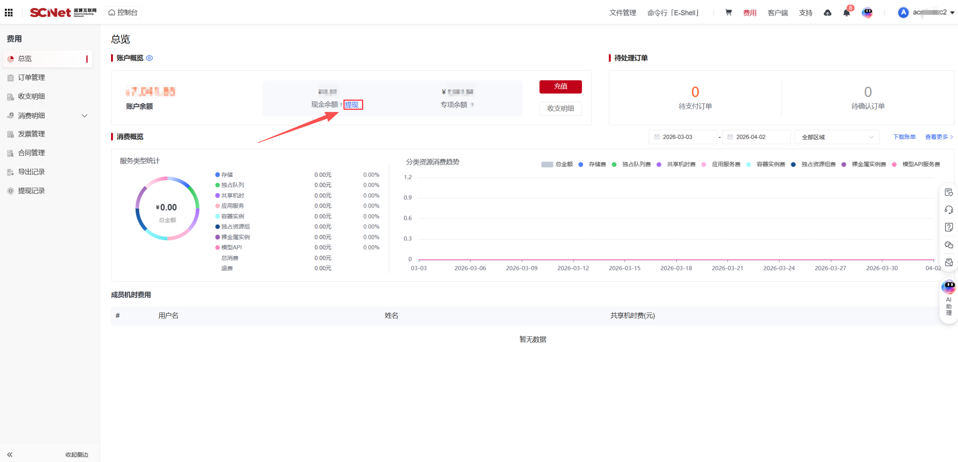Open the AI assistant avatar in header
Image resolution: width=958 pixels, height=462 pixels.
tap(867, 13)
